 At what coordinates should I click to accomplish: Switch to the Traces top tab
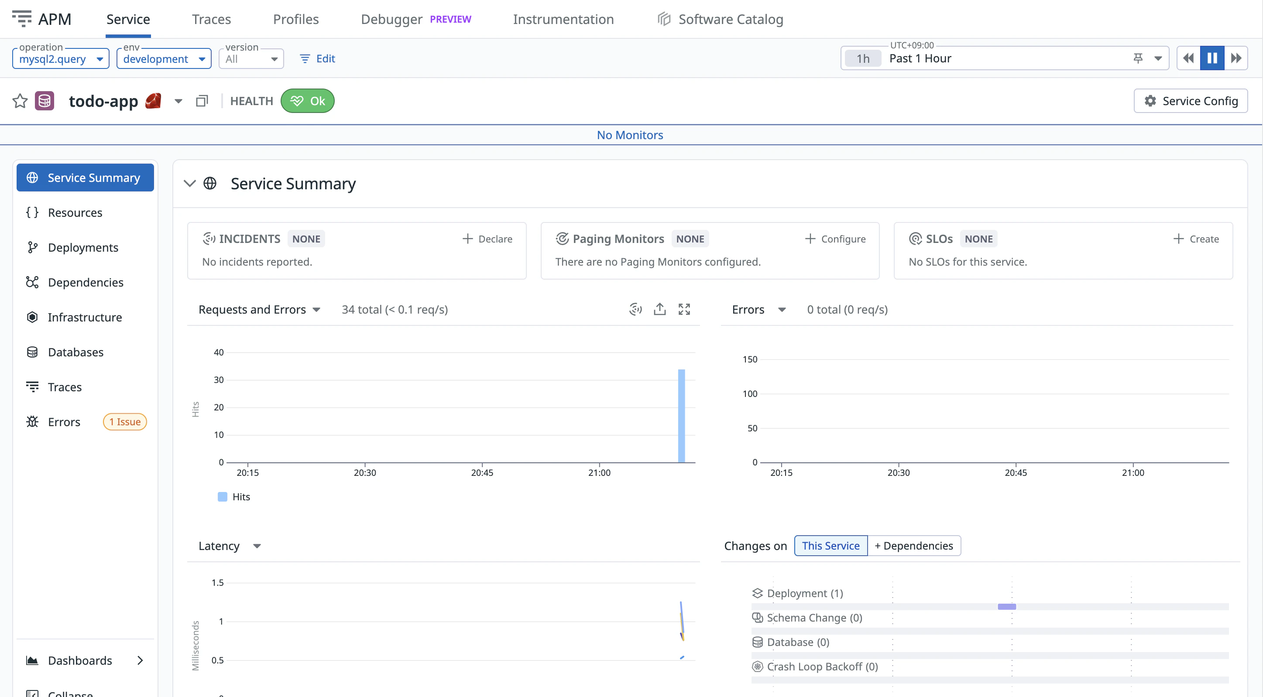[x=211, y=19]
